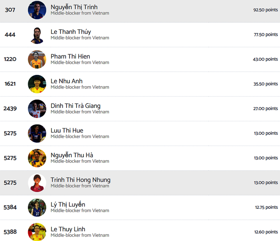Open the Nguyễn Thị Trinh player name link
Screen dimensions: 280x241
(74, 7)
